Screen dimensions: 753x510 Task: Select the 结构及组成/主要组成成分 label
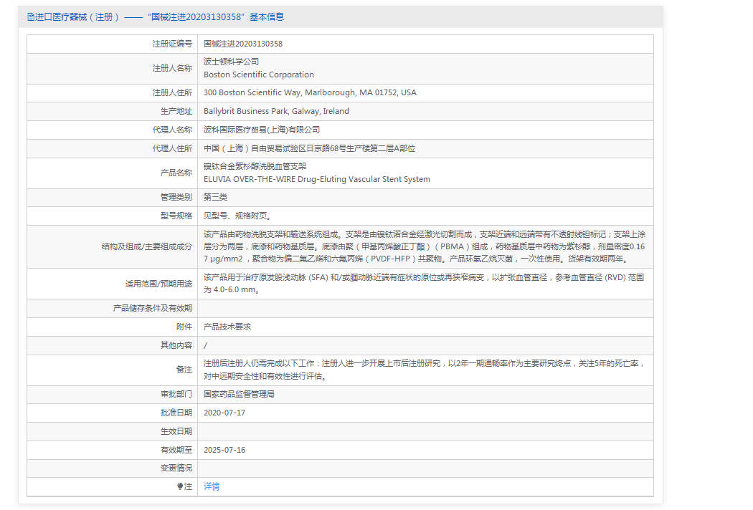[x=146, y=247]
